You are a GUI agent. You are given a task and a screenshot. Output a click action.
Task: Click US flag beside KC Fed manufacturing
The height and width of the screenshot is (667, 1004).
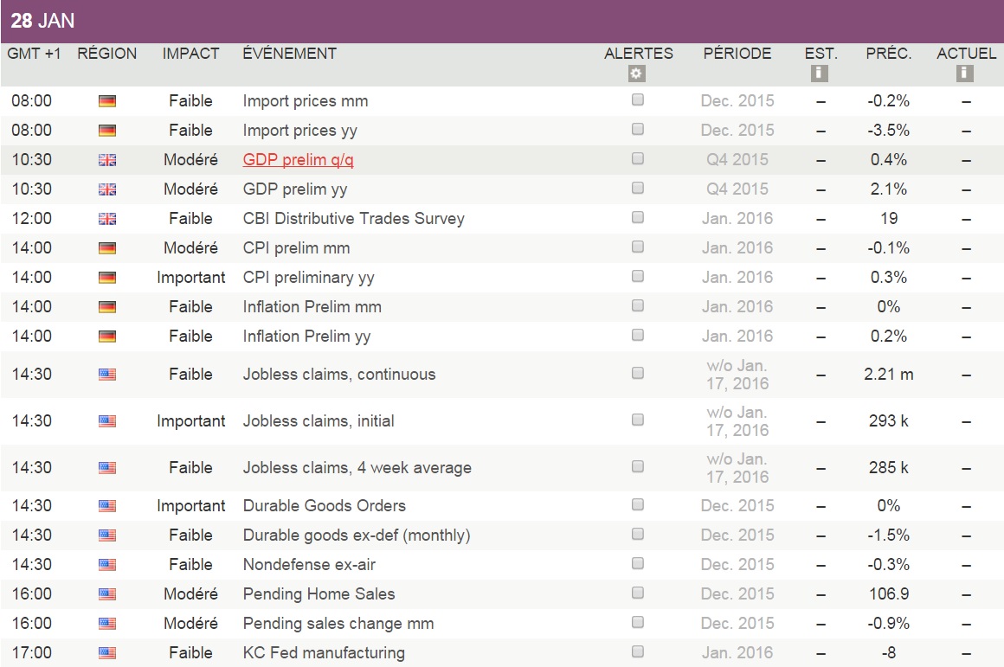click(x=107, y=653)
